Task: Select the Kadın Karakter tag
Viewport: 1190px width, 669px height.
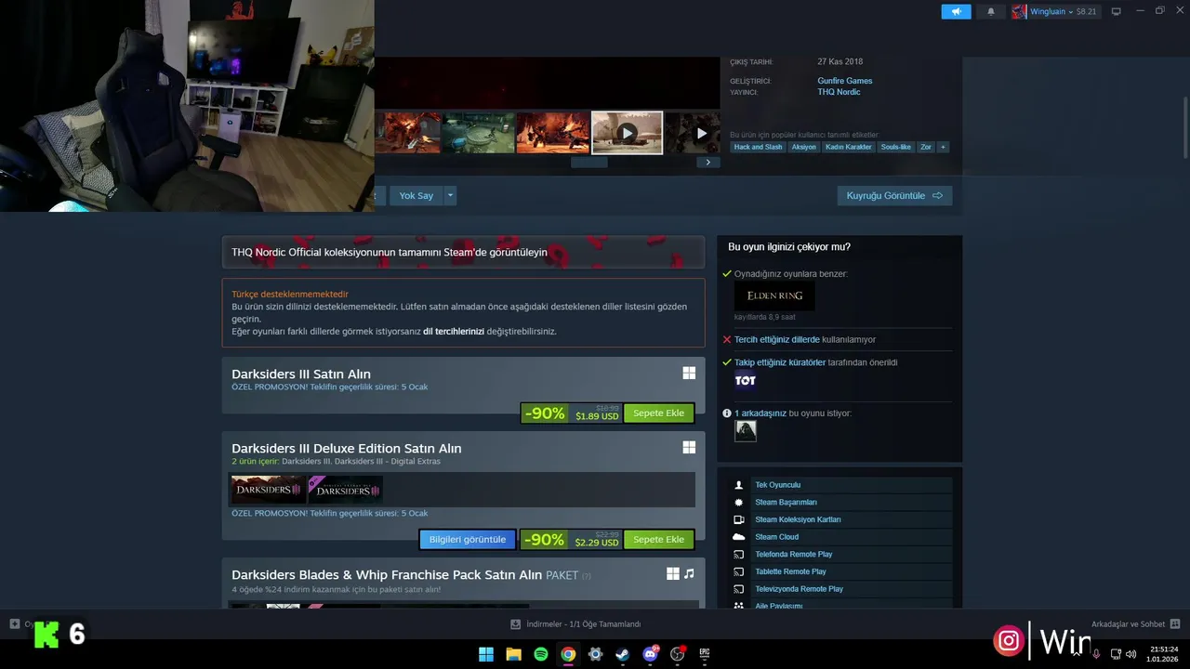Action: [x=848, y=147]
